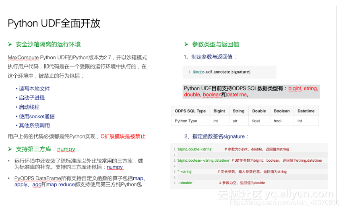
Task: Click code 'bigint,double->string' on line 1
Action: pos(194,149)
